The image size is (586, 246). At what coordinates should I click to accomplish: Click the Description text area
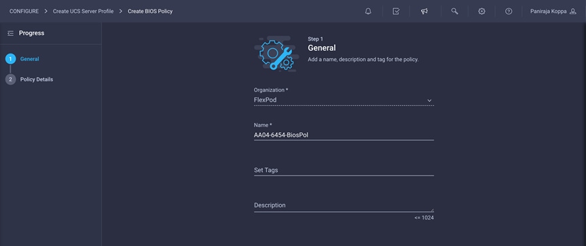344,205
